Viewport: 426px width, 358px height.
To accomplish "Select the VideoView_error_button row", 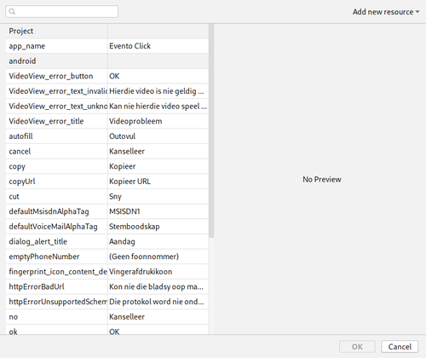I will coord(107,76).
